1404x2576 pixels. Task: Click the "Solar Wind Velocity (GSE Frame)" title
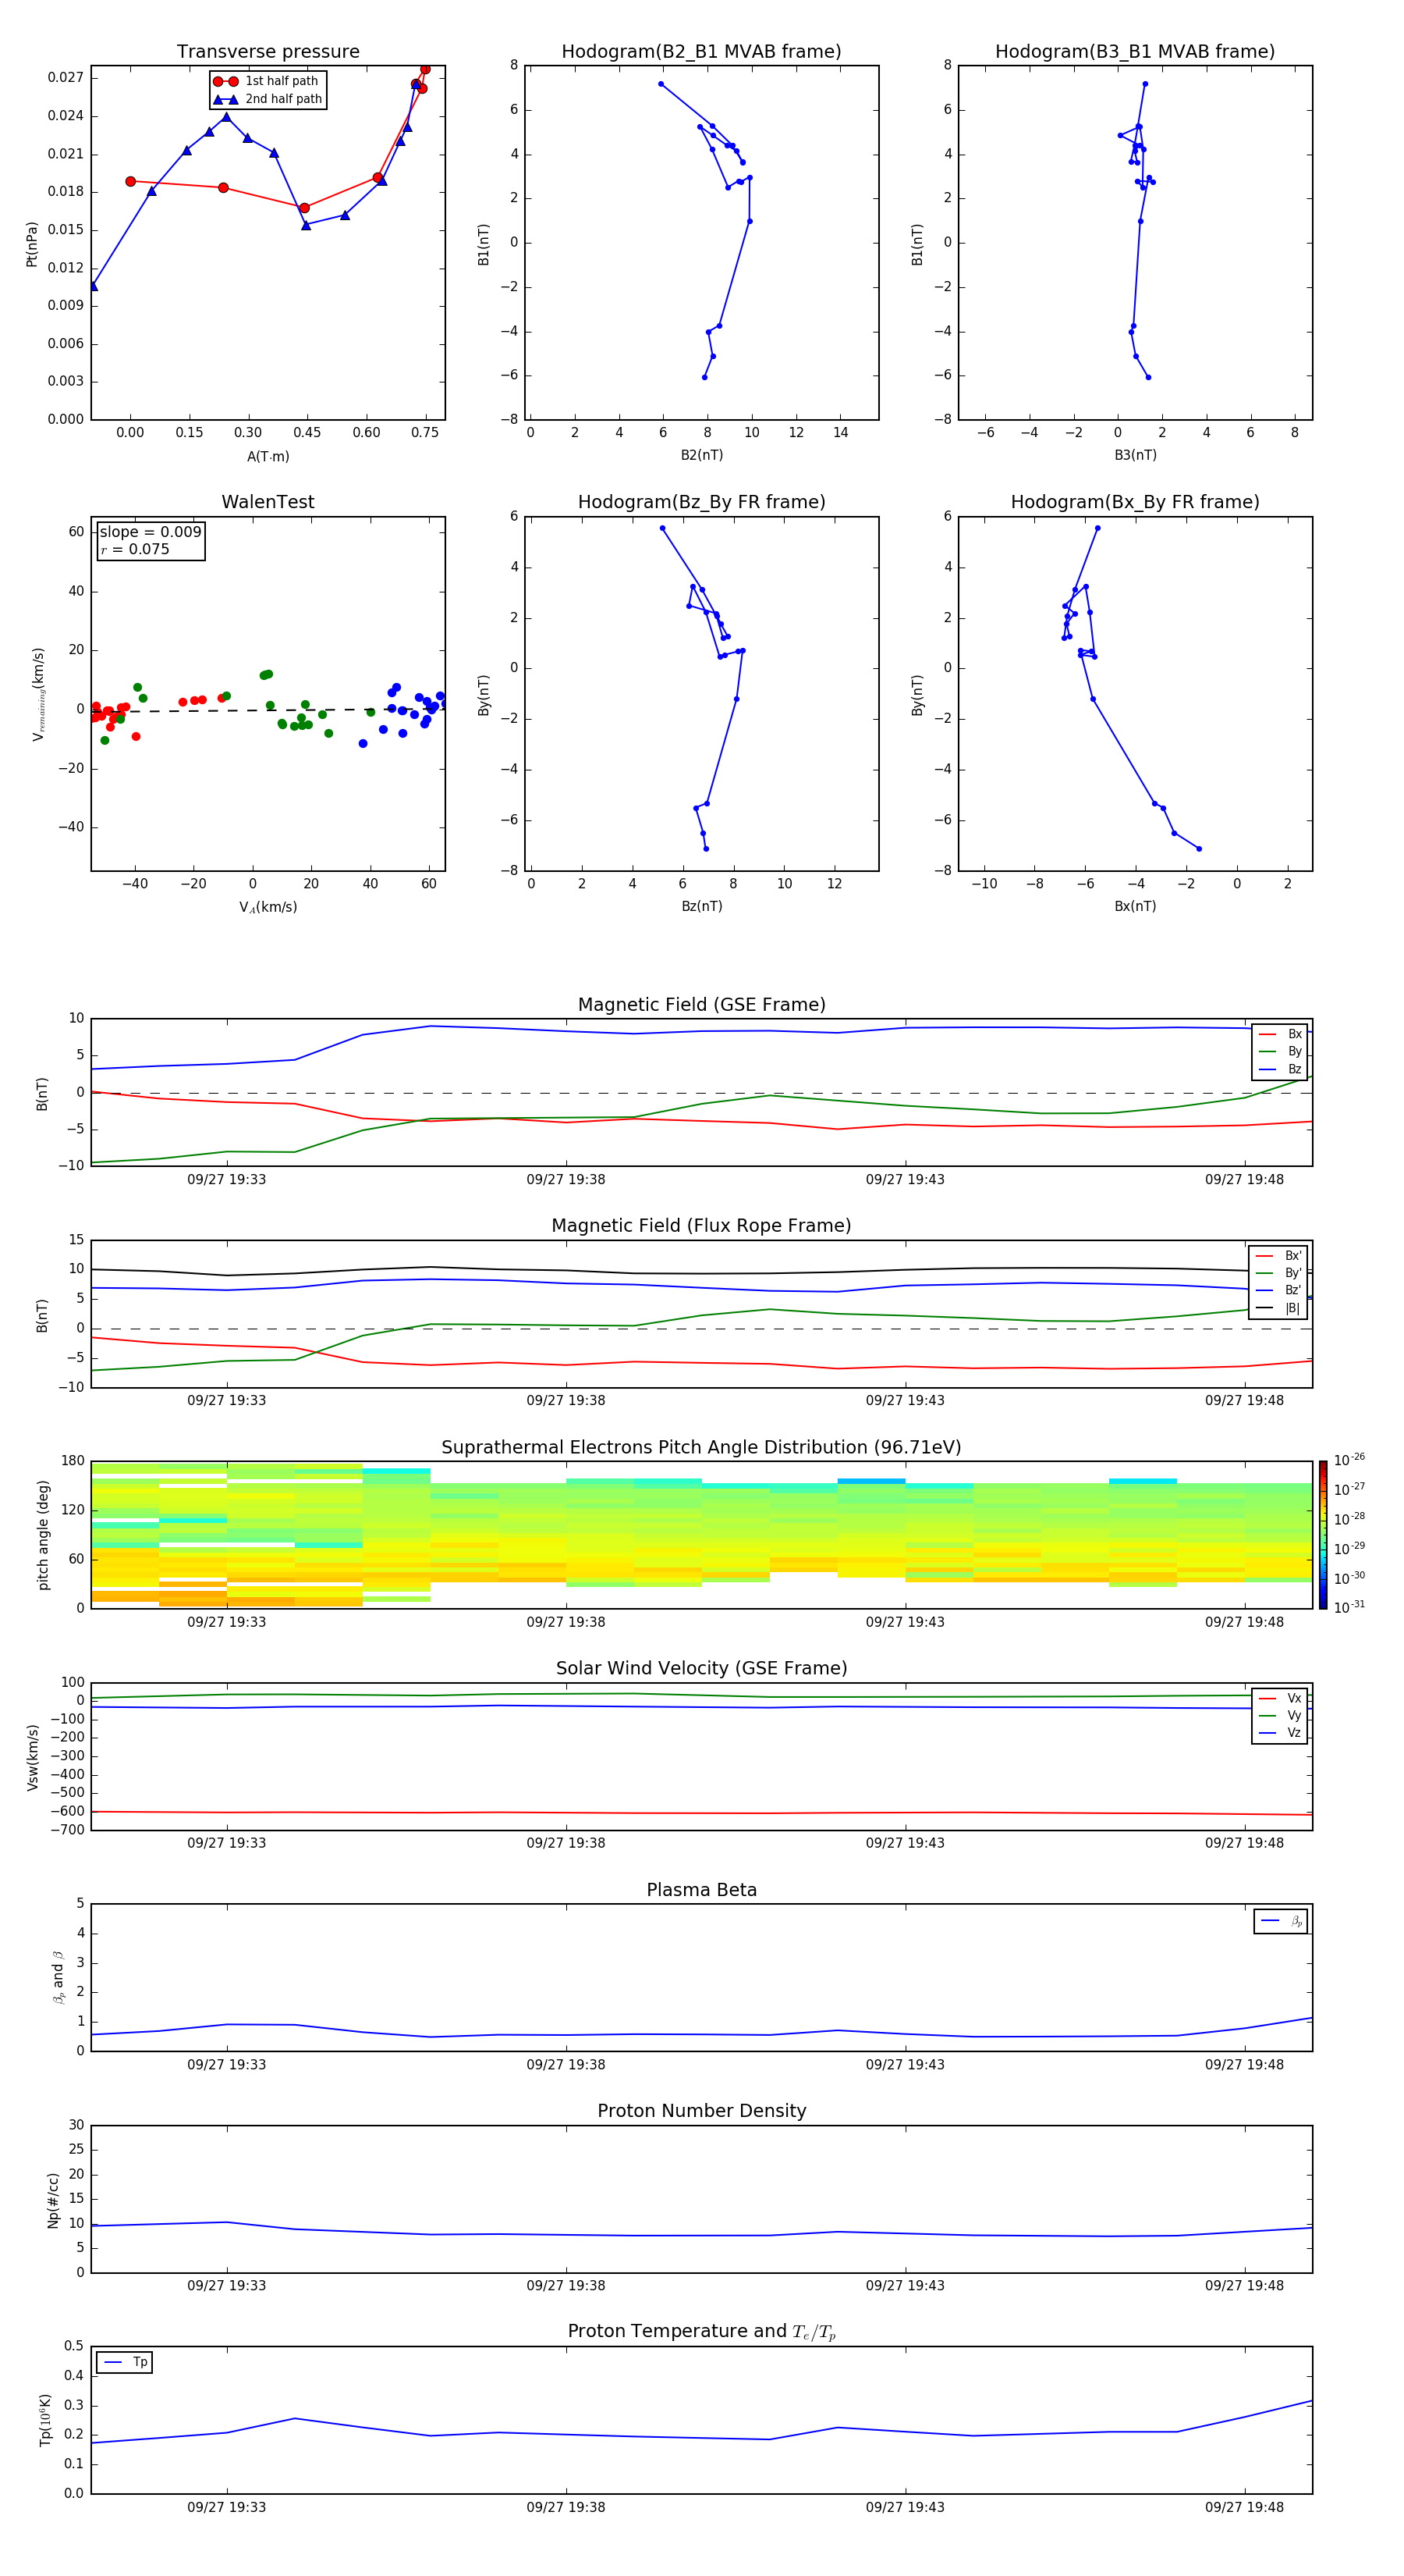pos(701,1668)
